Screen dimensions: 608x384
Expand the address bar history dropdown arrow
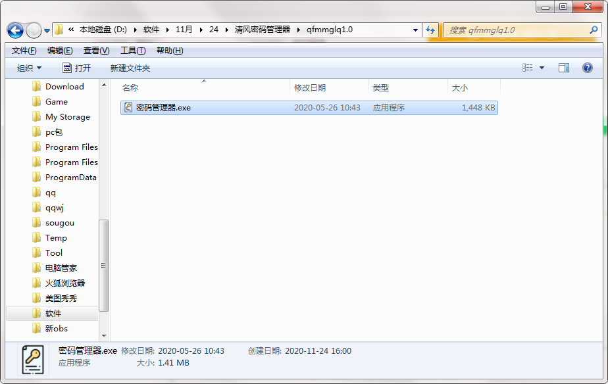coord(415,30)
